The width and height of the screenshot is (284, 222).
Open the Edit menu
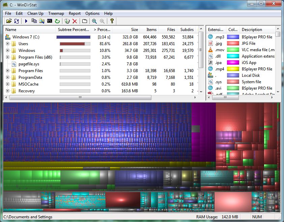click(19, 13)
